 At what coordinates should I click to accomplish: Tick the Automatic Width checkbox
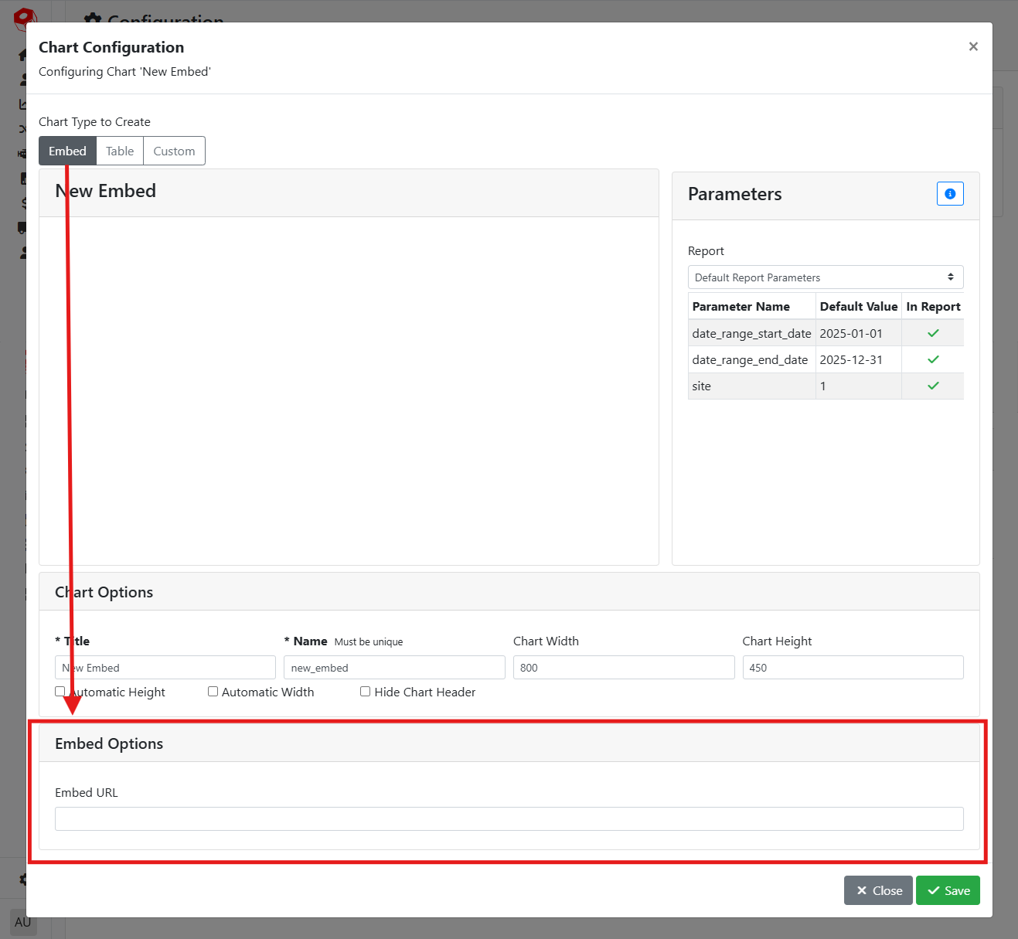(x=213, y=692)
